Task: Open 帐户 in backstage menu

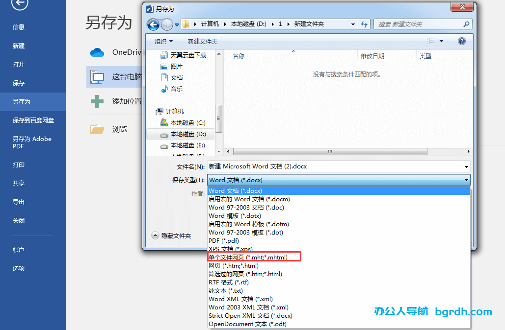Action: click(19, 250)
